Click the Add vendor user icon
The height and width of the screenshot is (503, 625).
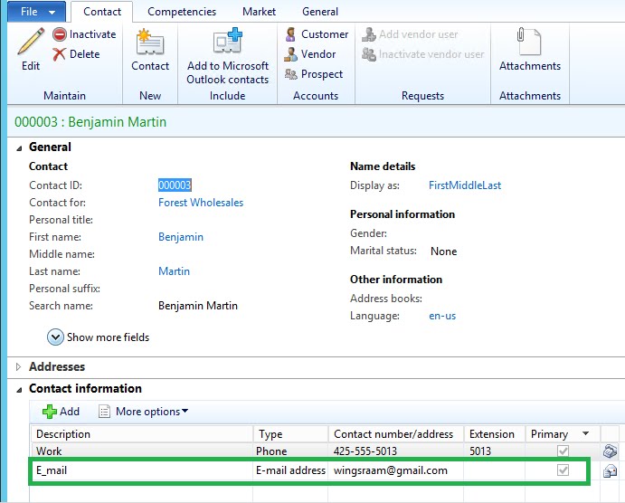coord(369,34)
